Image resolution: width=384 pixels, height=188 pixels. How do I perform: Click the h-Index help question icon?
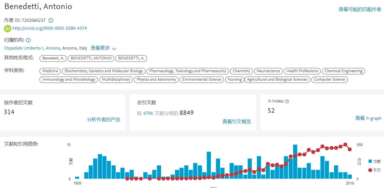coord(287,101)
